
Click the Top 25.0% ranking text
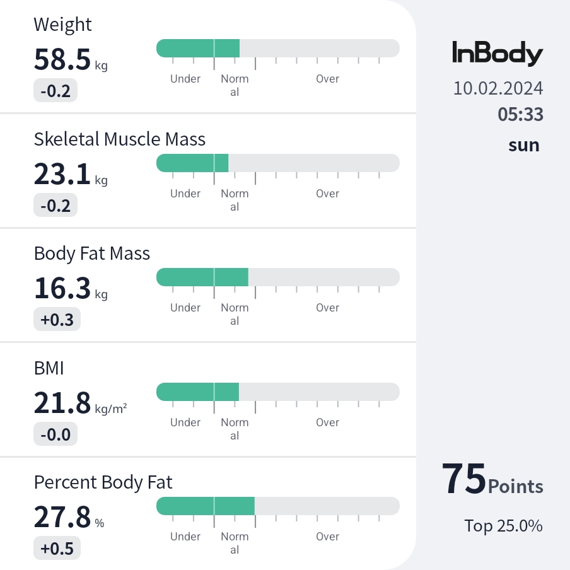coord(503,526)
